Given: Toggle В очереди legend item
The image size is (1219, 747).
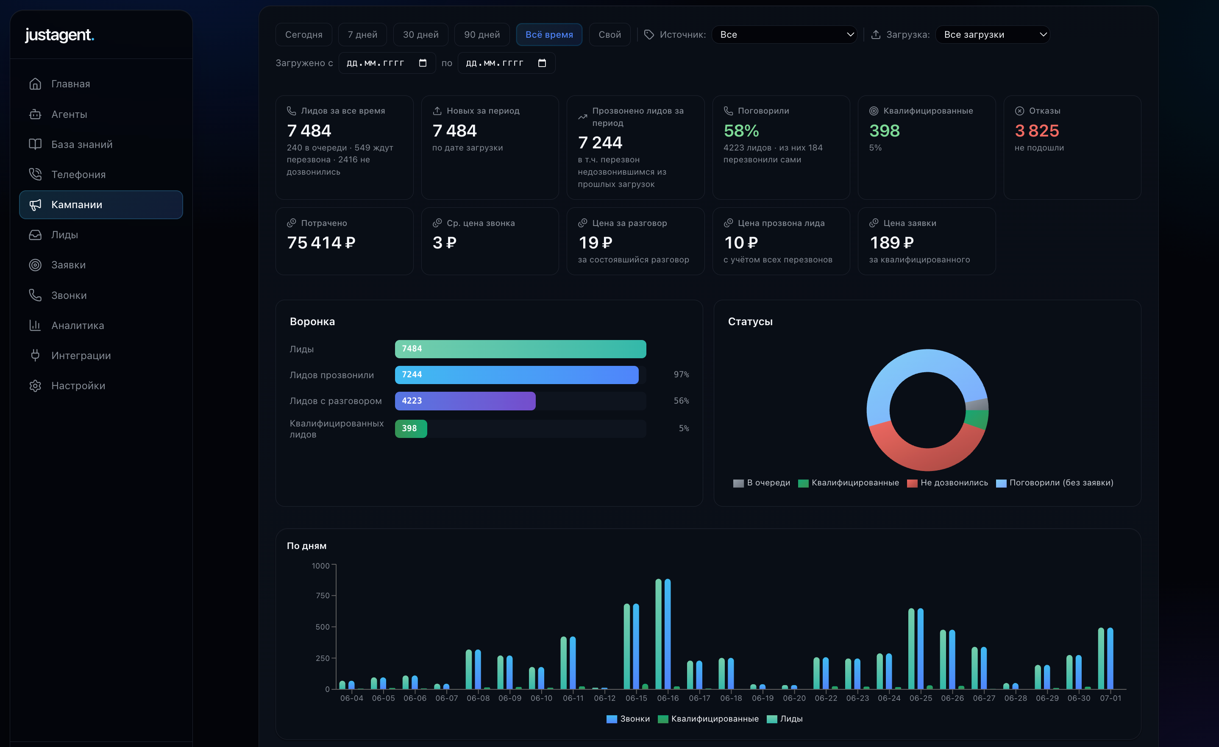Looking at the screenshot, I should 761,483.
